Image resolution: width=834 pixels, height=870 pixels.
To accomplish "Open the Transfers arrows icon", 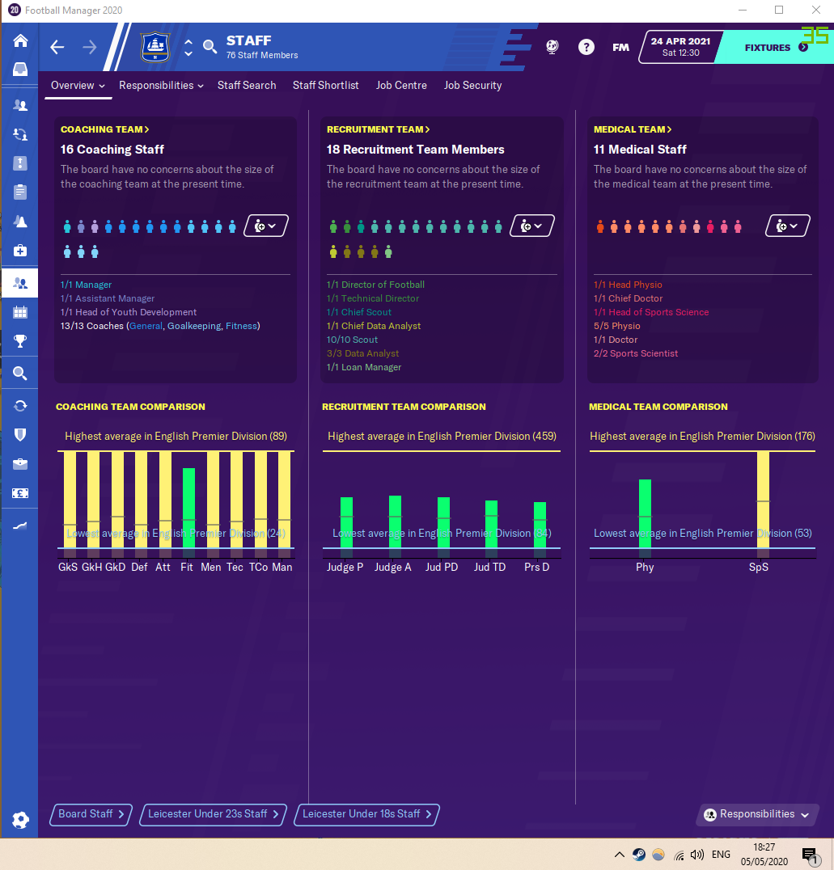I will 20,406.
